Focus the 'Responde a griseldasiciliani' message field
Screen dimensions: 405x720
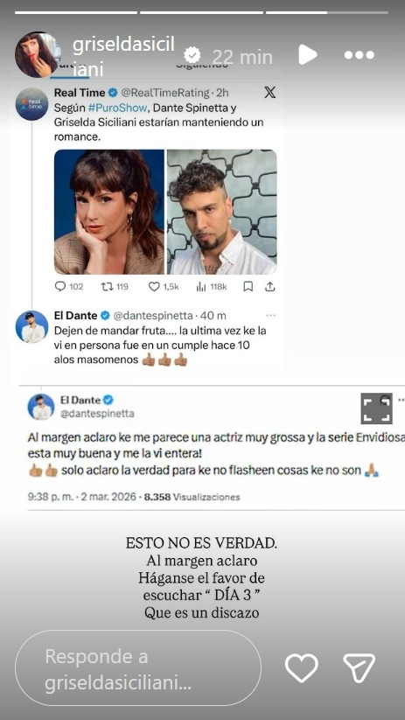[x=138, y=668]
